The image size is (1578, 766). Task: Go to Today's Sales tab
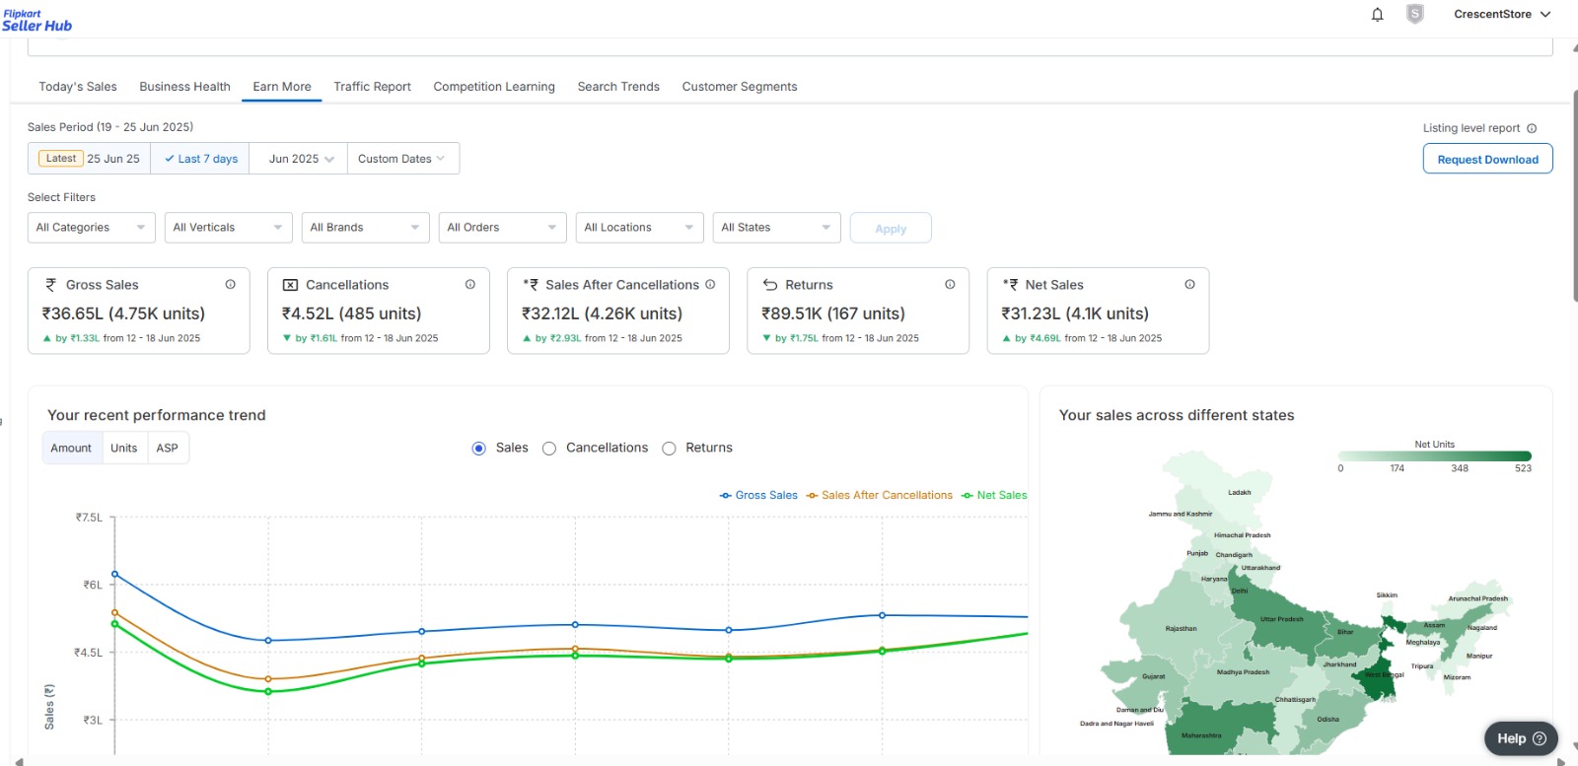(x=78, y=87)
